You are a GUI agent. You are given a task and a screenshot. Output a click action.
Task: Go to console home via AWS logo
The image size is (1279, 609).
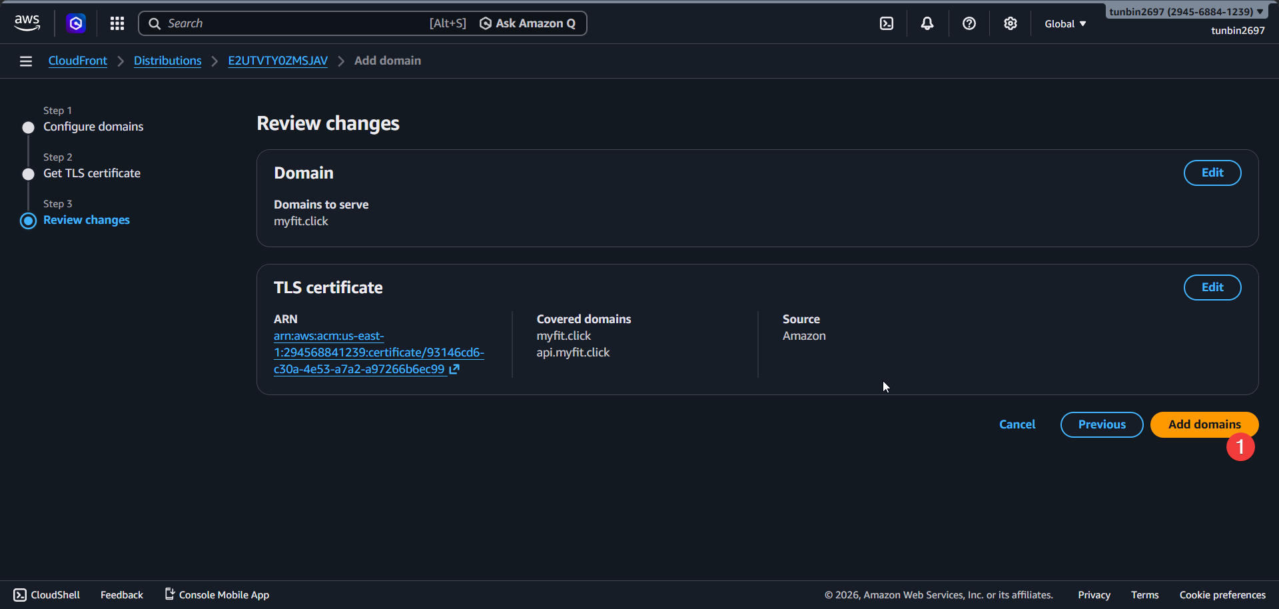[27, 22]
